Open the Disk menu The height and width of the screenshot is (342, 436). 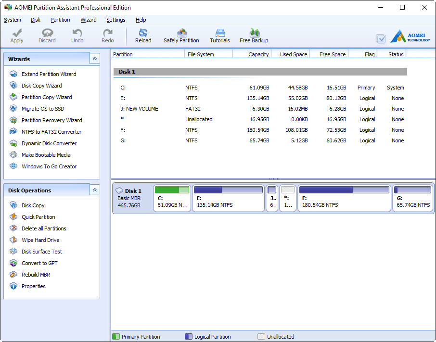(x=36, y=20)
